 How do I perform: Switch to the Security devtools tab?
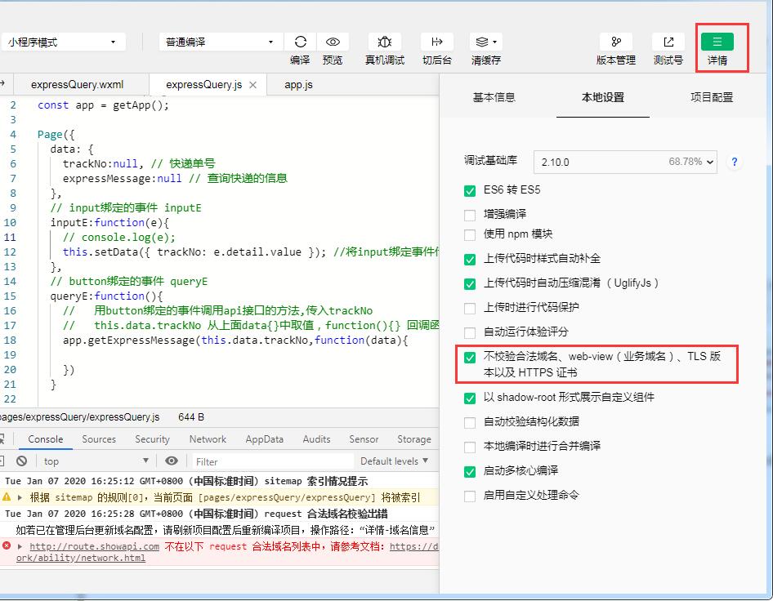click(152, 439)
